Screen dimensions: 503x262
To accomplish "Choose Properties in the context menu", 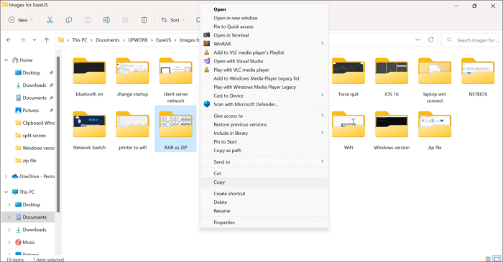I will click(264, 223).
